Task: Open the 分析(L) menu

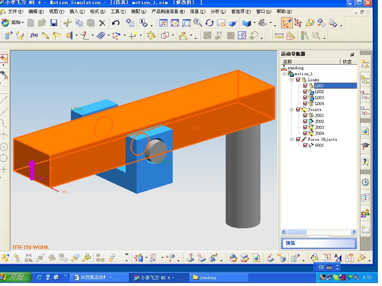Action: [x=218, y=12]
